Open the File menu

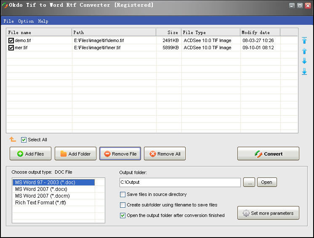pos(8,21)
